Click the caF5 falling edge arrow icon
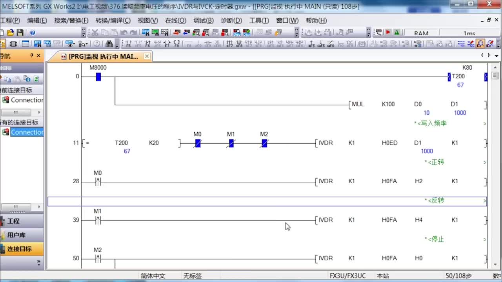502x282 pixels. pyautogui.click(x=321, y=43)
